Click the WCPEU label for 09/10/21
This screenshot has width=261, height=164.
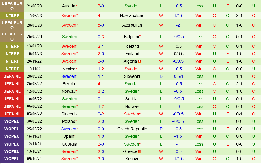12,159
